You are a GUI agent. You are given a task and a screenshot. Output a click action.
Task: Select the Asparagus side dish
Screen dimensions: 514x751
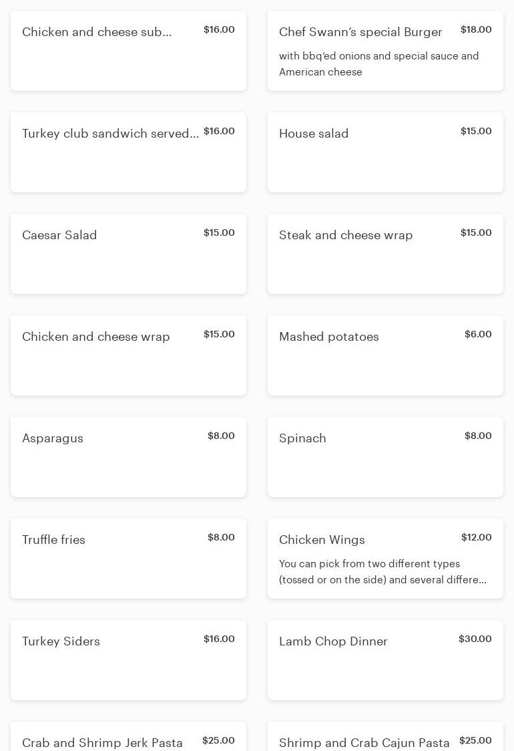pos(128,457)
